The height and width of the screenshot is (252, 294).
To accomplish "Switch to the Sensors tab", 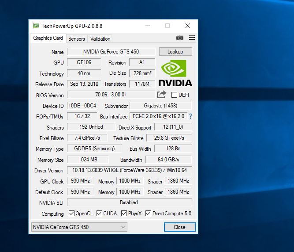I will [77, 39].
